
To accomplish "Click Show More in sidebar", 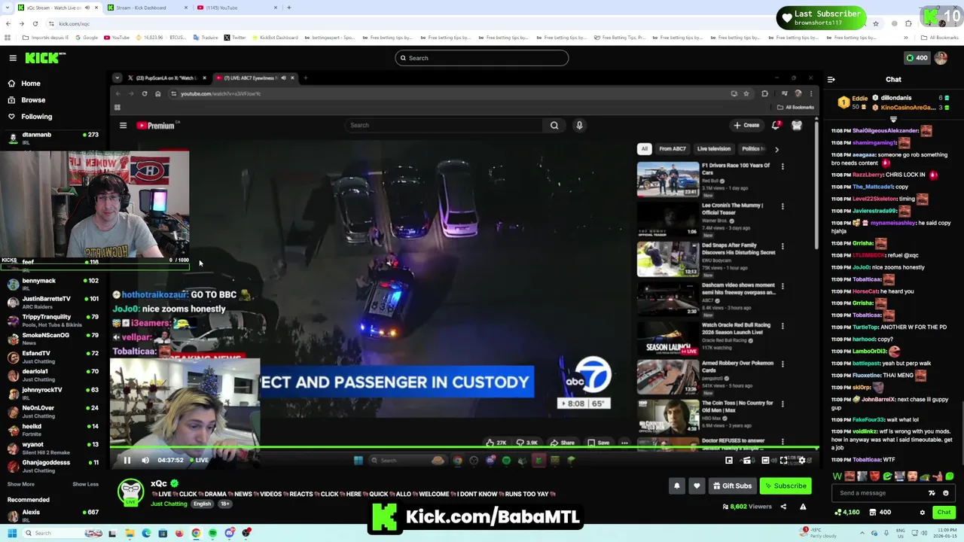I will [21, 485].
